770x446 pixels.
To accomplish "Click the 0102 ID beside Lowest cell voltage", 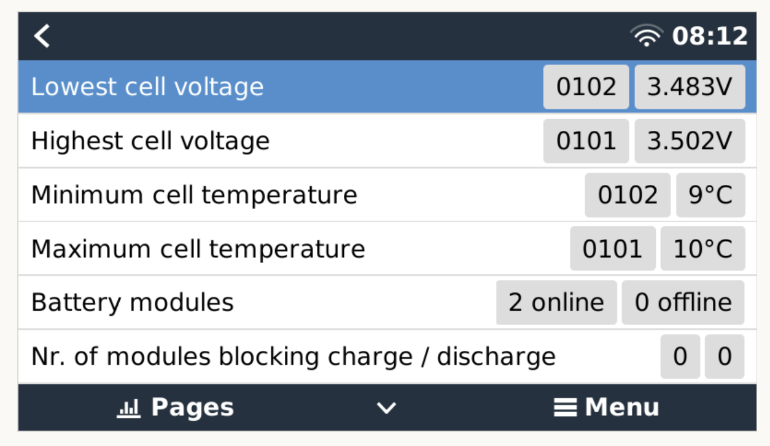I will coord(586,87).
